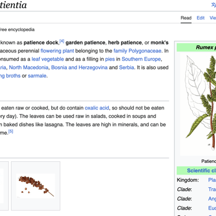Open the broths link

(13, 76)
